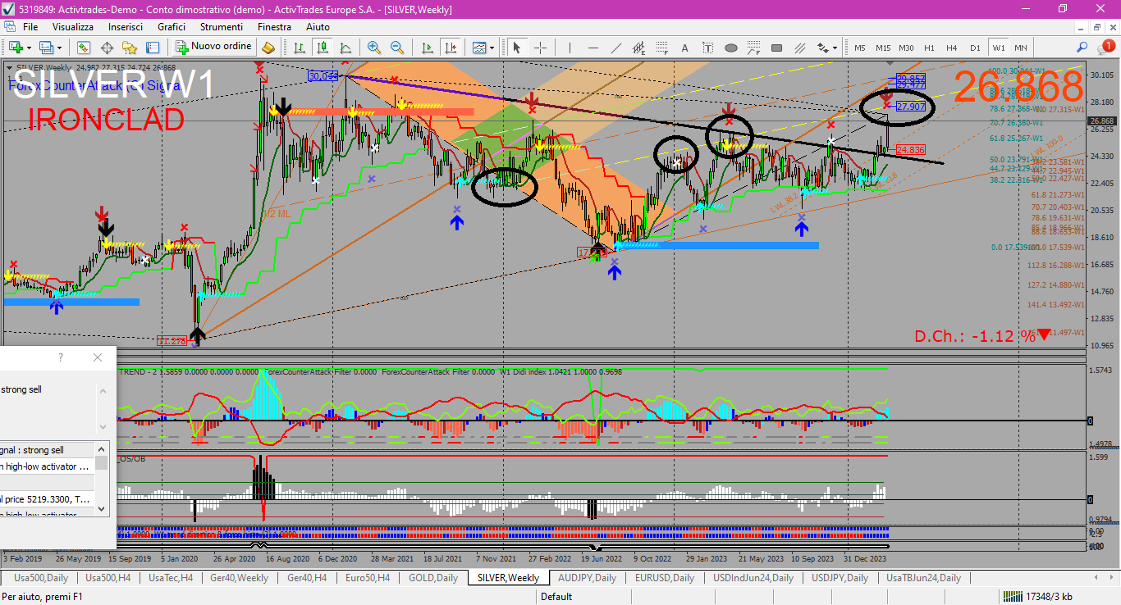The image size is (1121, 605).
Task: Open the Data Window crosshair-circle icon
Action: (x=107, y=48)
